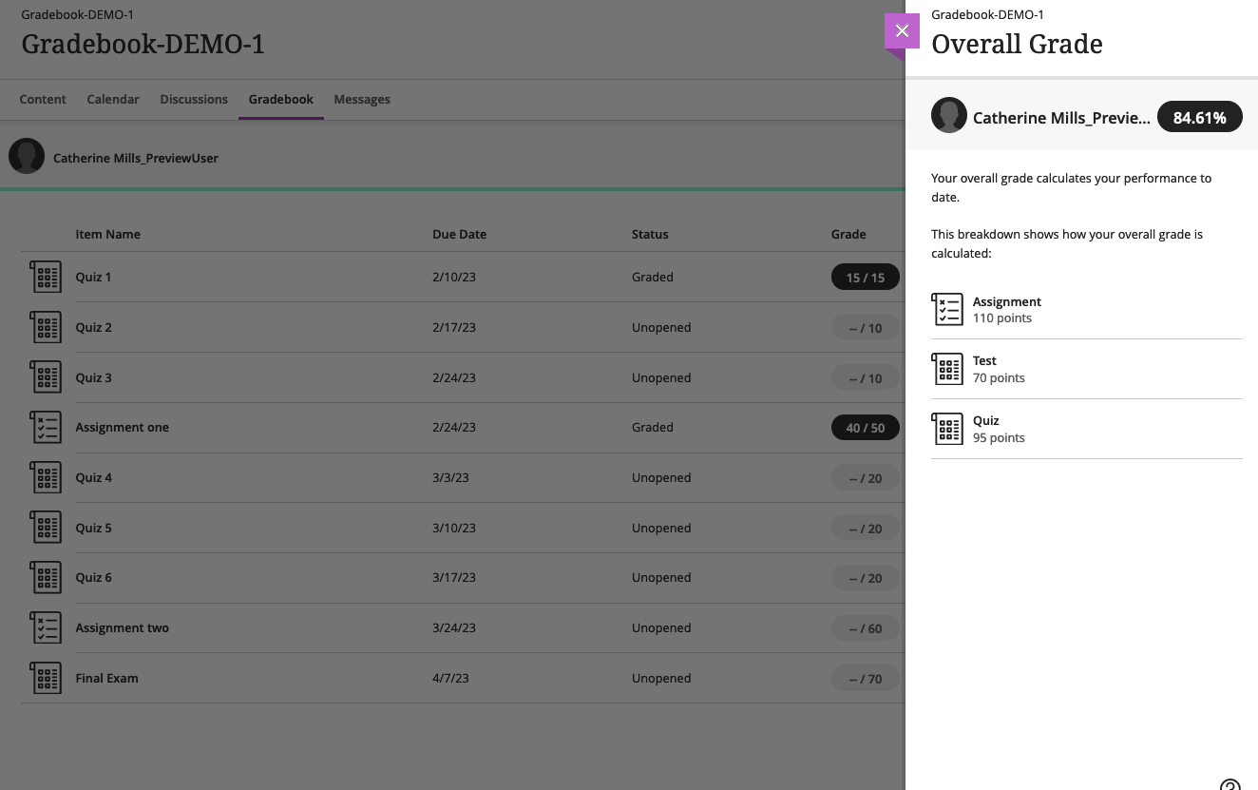Click the 84.61% overall grade pill
The height and width of the screenshot is (790, 1258).
(1199, 117)
